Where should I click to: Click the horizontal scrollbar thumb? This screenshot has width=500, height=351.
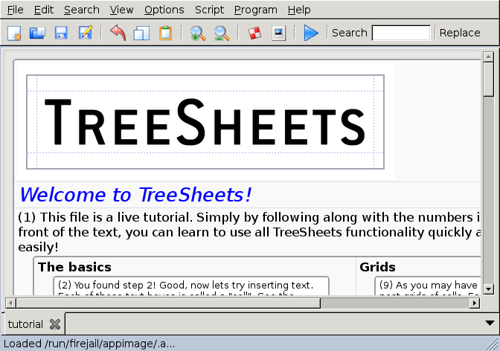point(168,303)
